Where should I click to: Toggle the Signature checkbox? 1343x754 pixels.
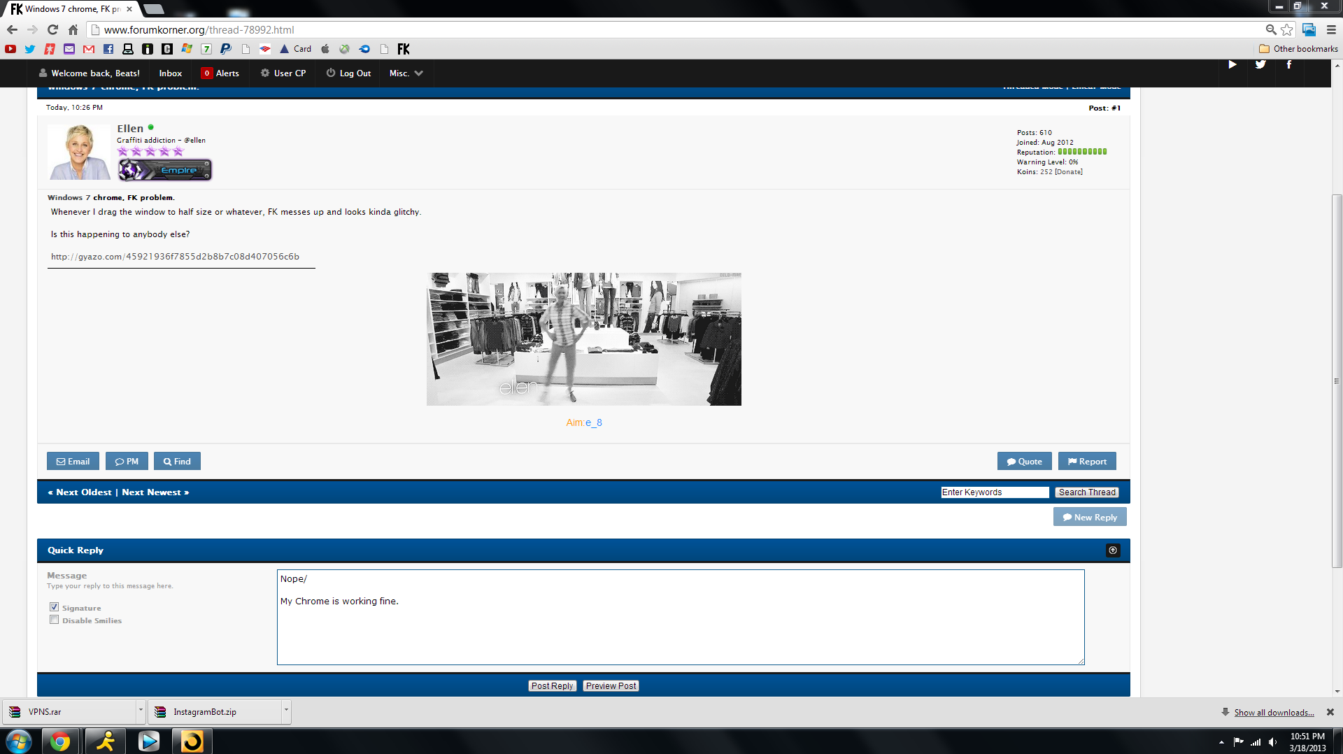54,607
